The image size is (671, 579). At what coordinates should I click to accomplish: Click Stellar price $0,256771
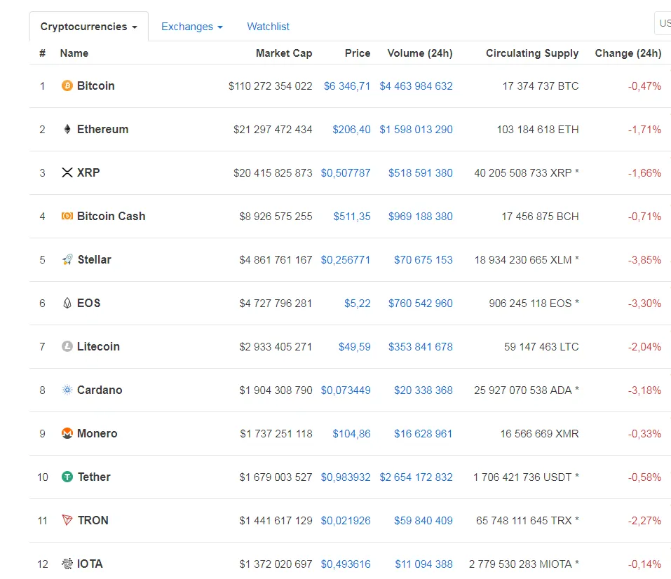pos(346,260)
